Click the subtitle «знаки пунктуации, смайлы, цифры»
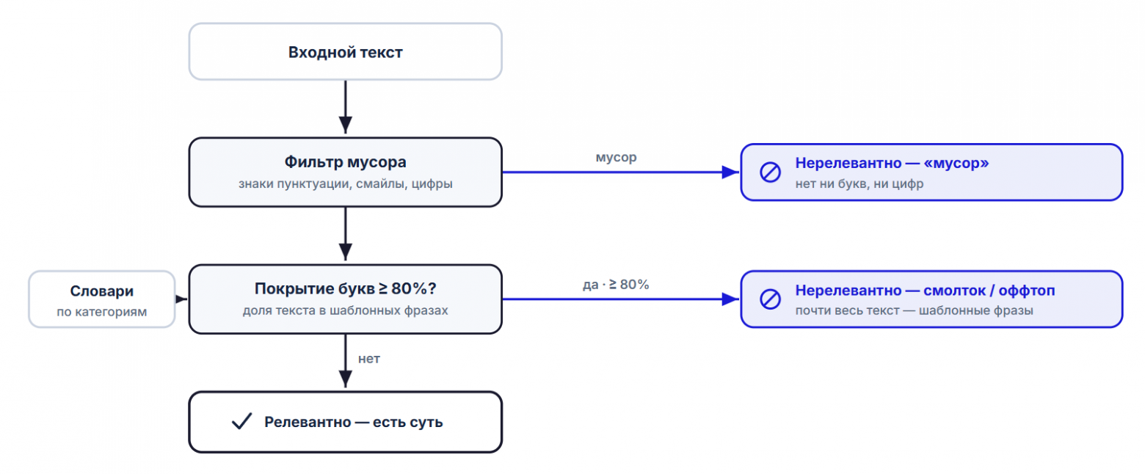This screenshot has width=1145, height=474. coord(345,183)
